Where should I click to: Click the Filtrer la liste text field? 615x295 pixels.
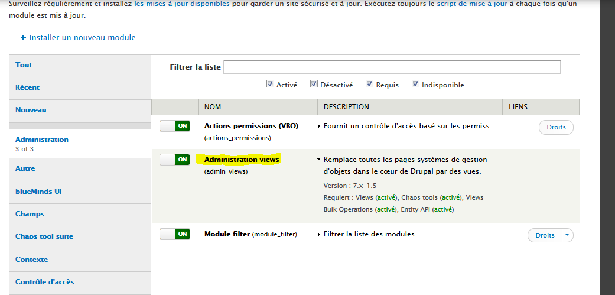pos(391,67)
